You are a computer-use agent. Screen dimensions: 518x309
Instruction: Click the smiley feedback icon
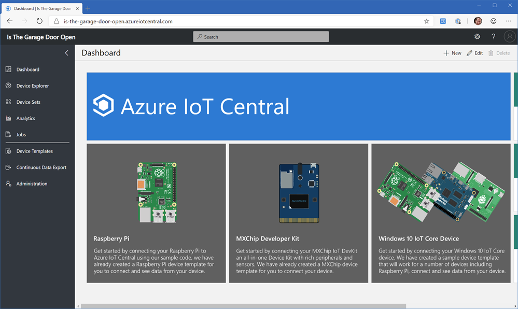click(x=493, y=21)
